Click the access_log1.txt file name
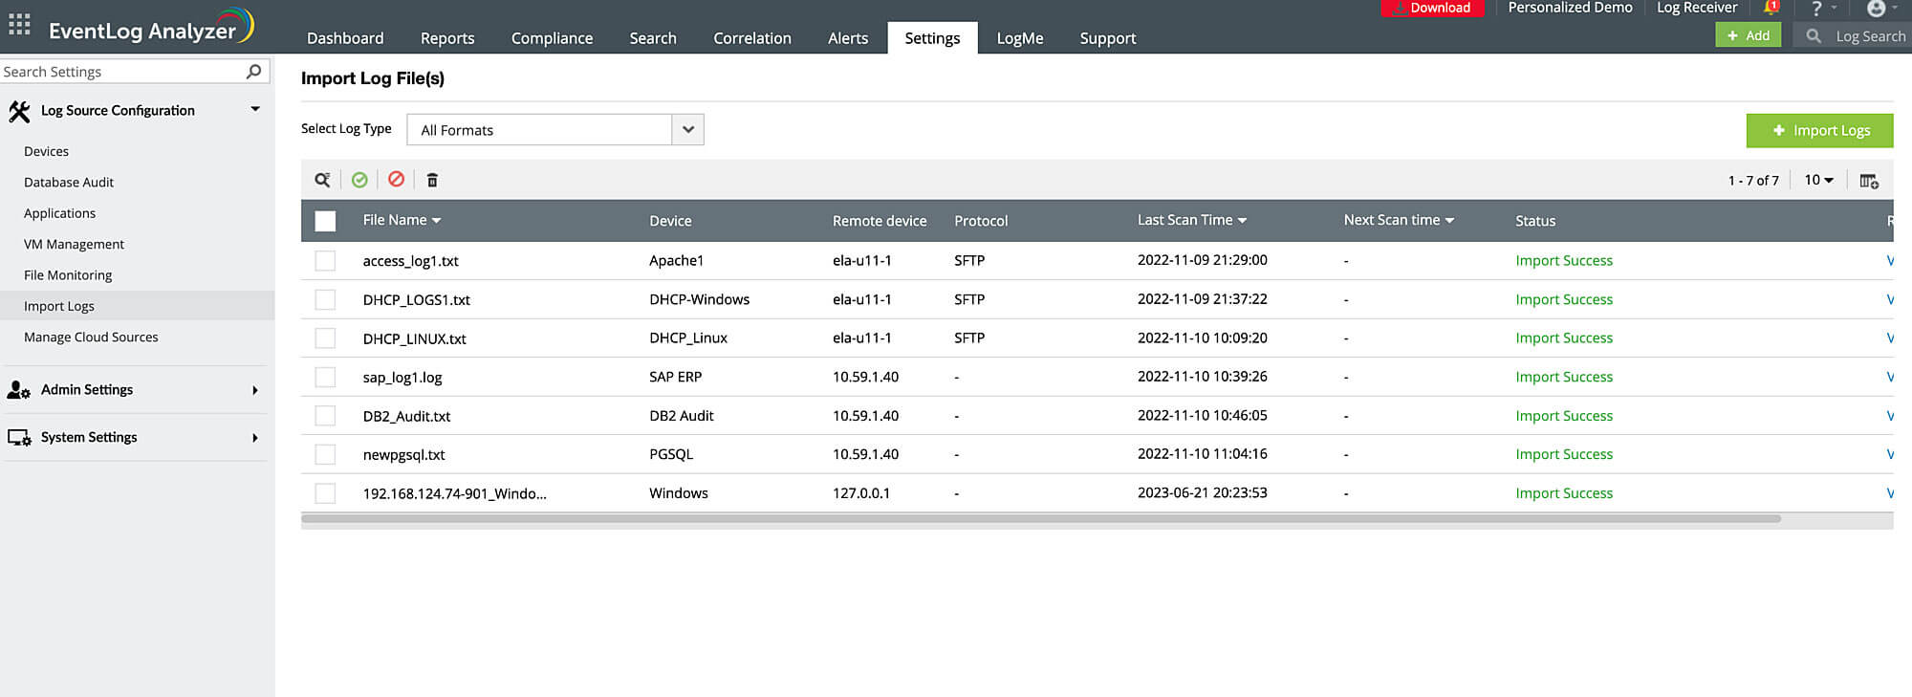 pyautogui.click(x=411, y=261)
